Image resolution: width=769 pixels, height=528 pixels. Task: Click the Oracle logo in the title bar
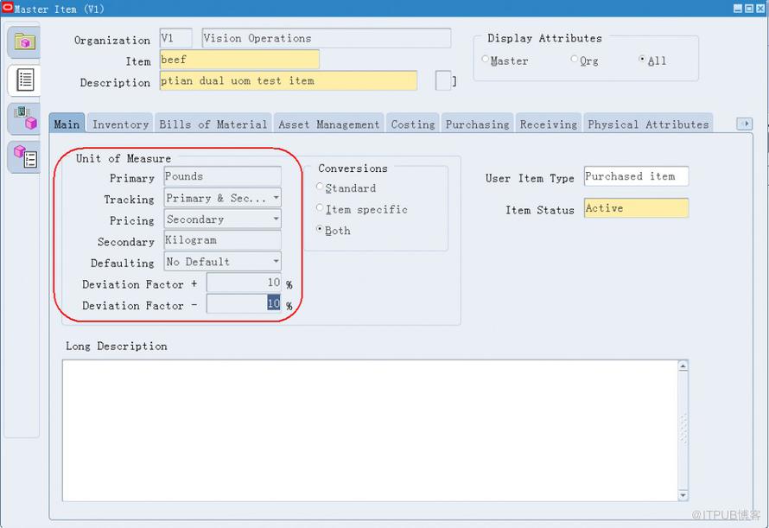(8, 8)
